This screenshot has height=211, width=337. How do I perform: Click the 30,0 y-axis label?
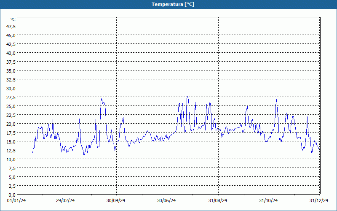pyautogui.click(x=11, y=89)
